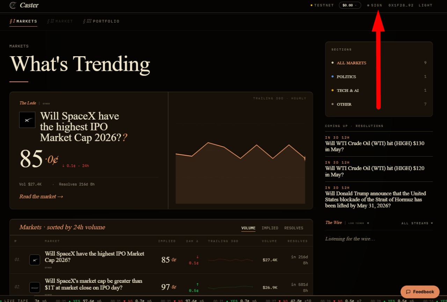Click SpaceX icon in market row 02

(35, 287)
